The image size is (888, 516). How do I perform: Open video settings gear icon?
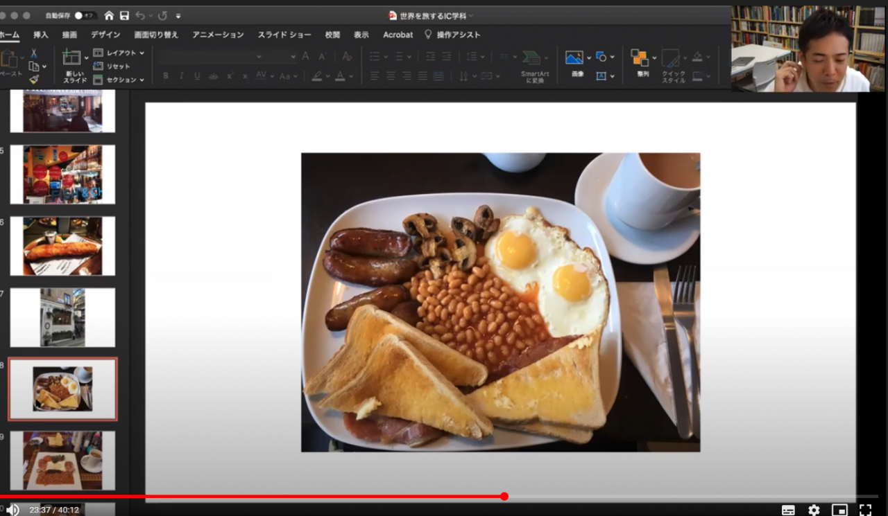pyautogui.click(x=814, y=510)
